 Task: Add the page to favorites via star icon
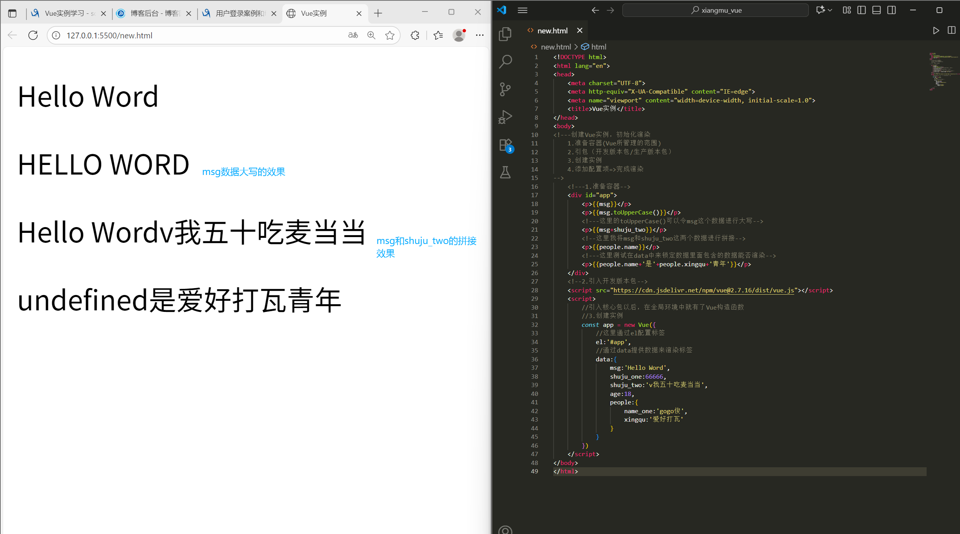390,35
